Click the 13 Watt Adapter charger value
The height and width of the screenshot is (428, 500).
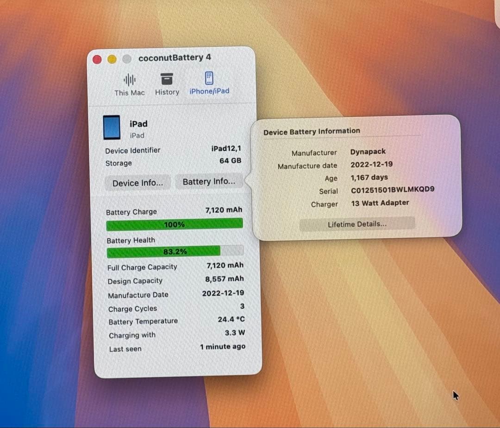click(380, 203)
